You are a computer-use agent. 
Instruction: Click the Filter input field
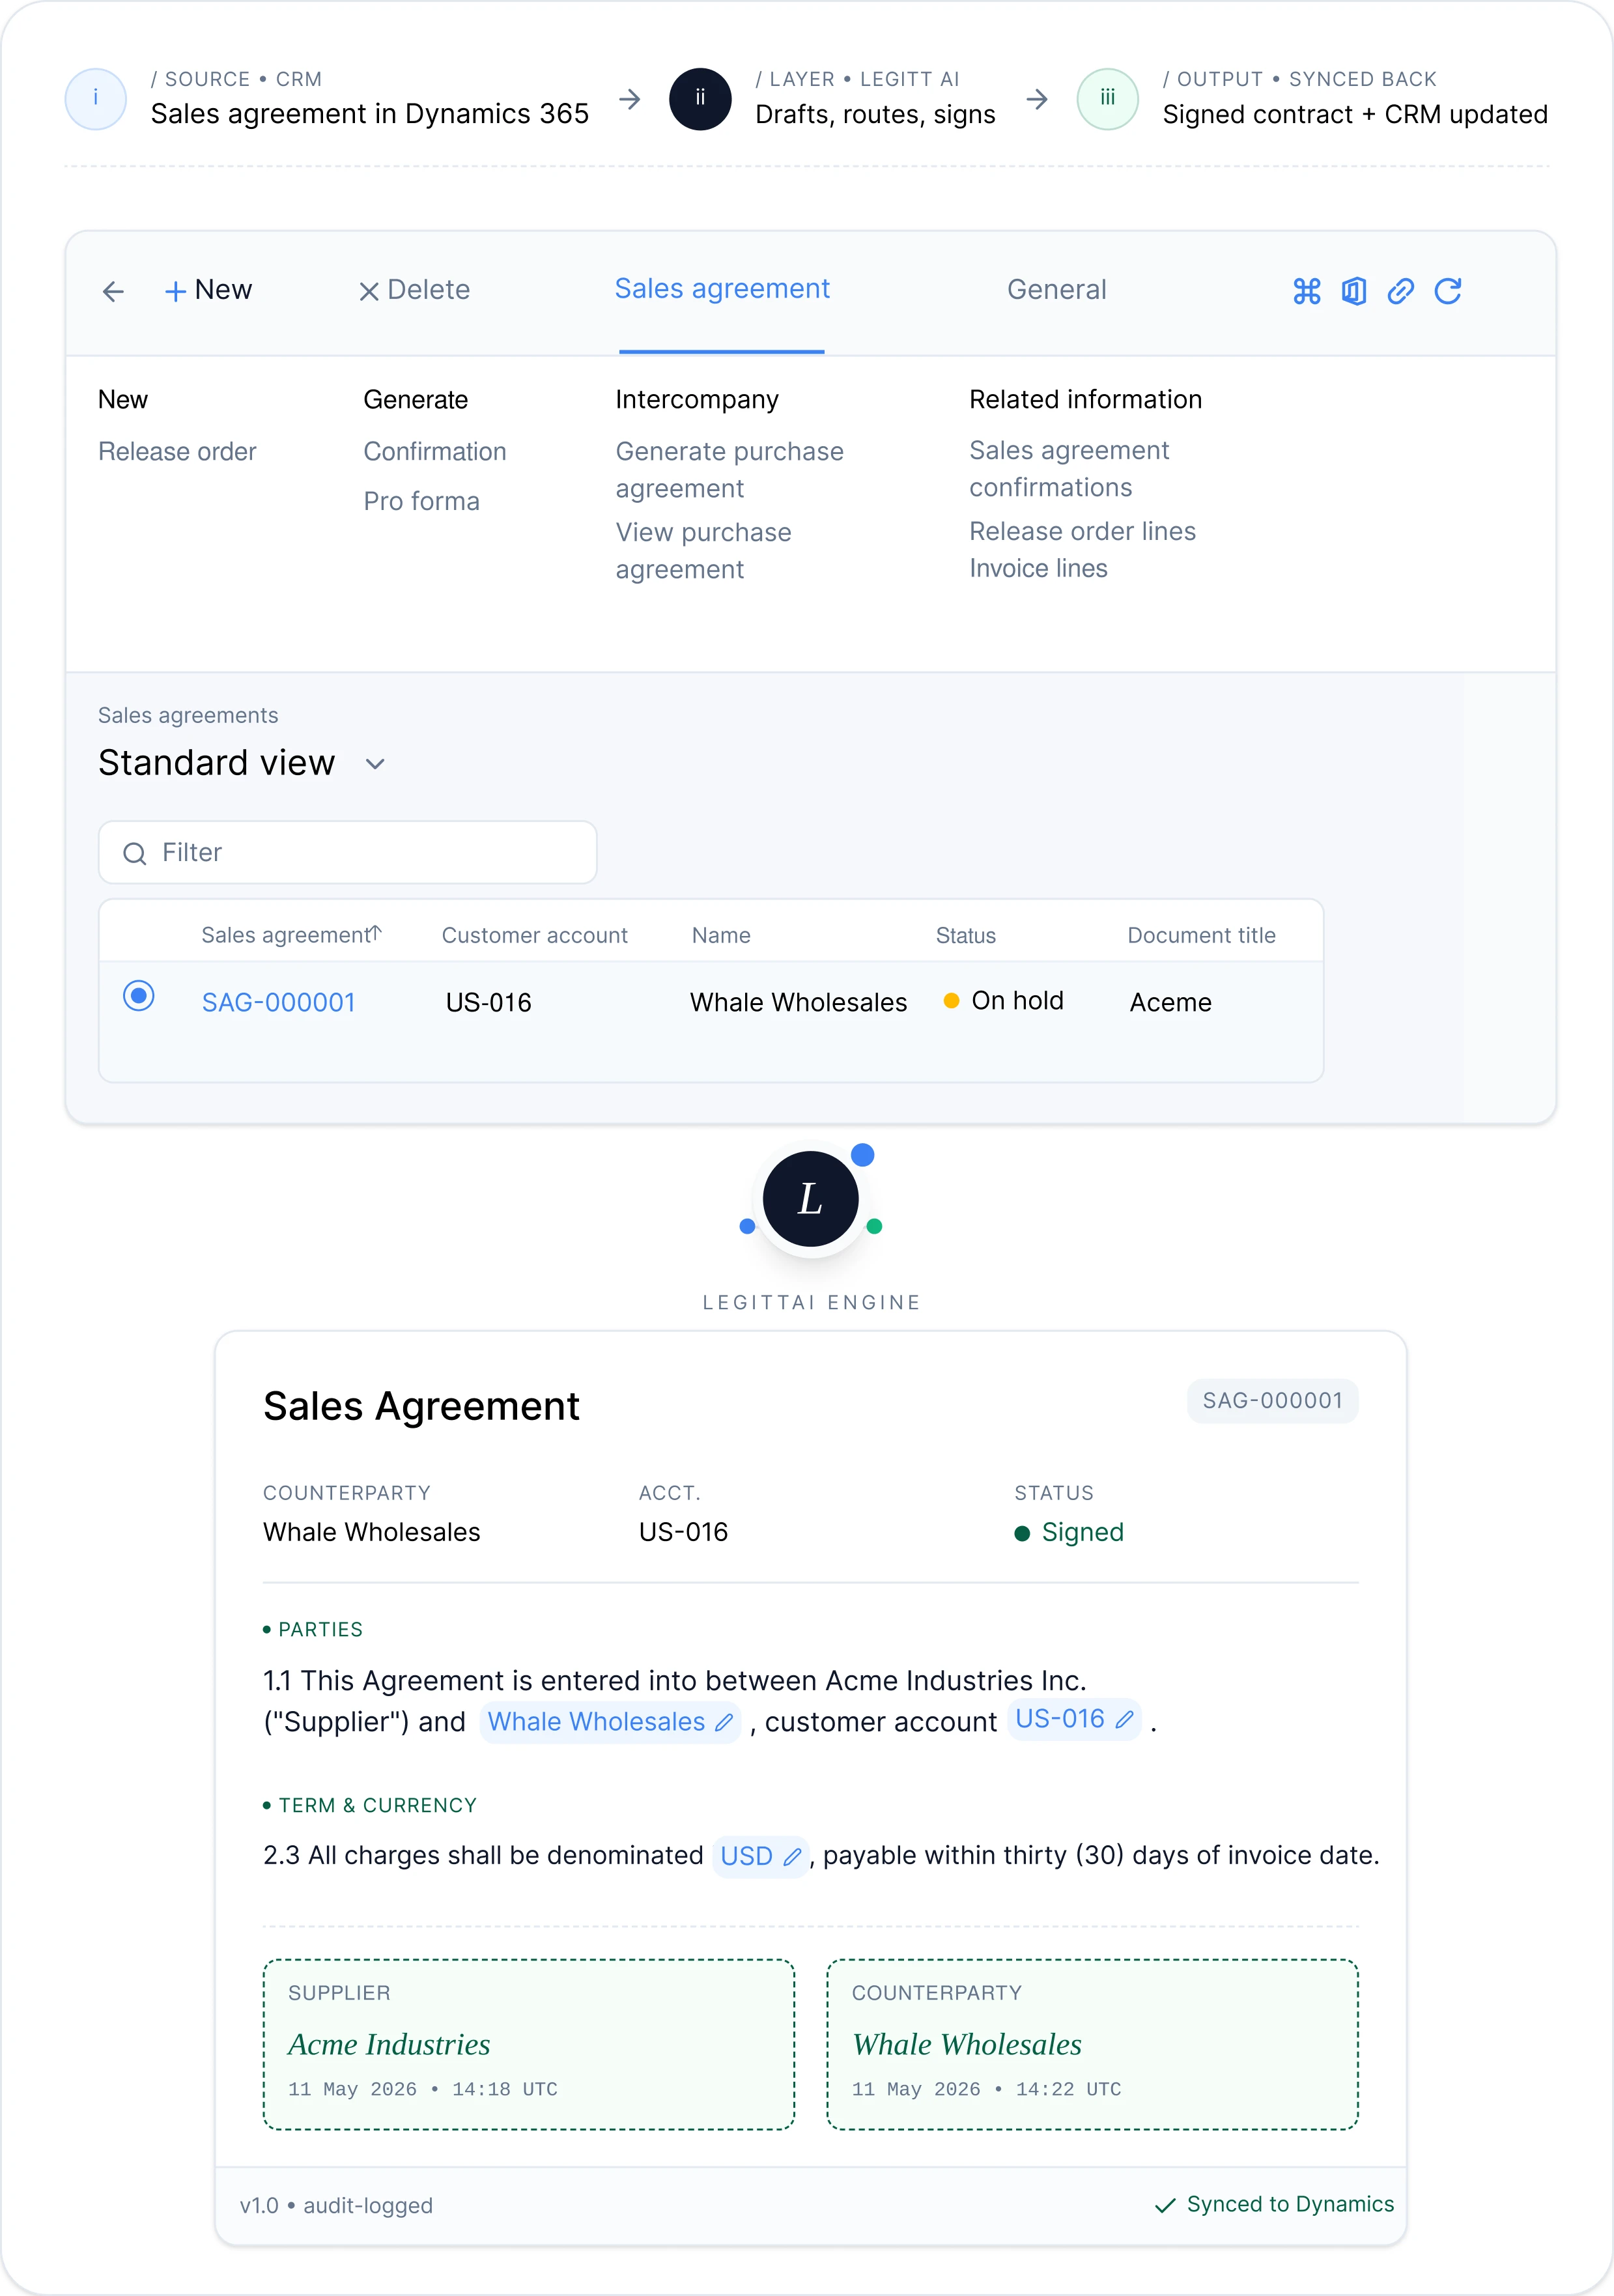(348, 852)
